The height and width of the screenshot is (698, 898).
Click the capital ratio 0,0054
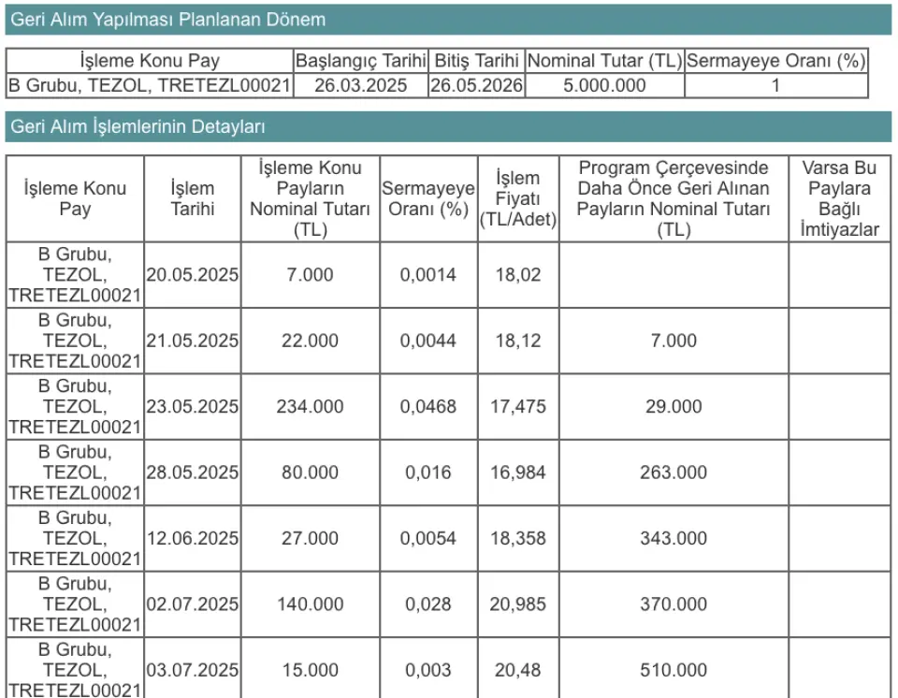428,539
